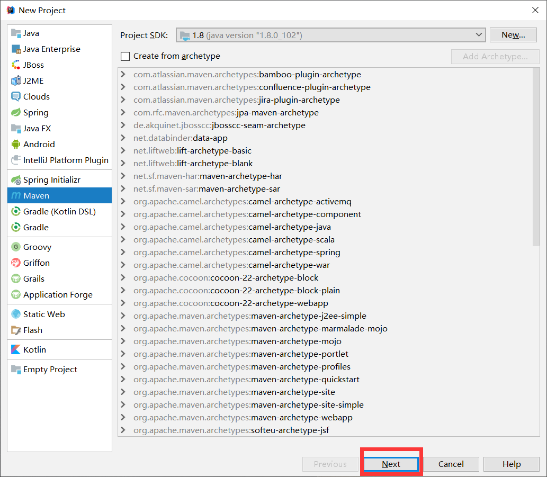Expand bamboo-plugin-archetype node

123,74
